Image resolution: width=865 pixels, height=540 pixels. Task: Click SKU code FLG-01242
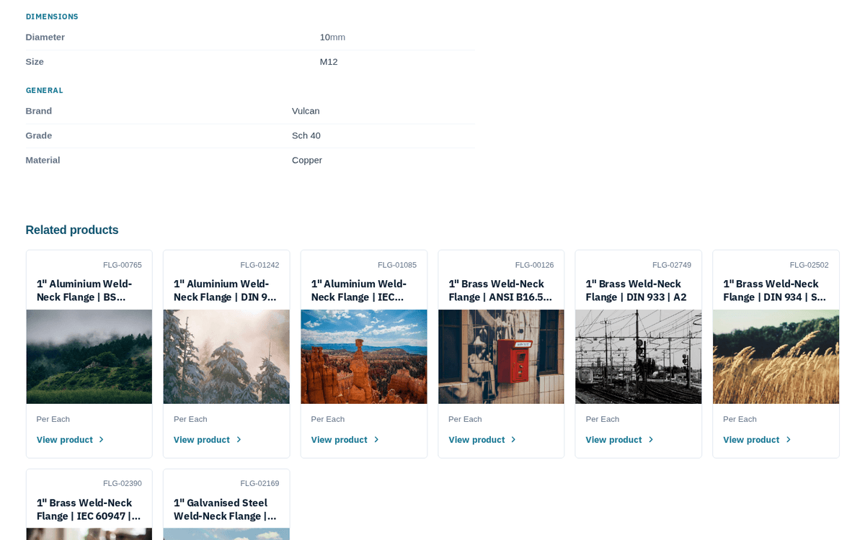tap(259, 265)
